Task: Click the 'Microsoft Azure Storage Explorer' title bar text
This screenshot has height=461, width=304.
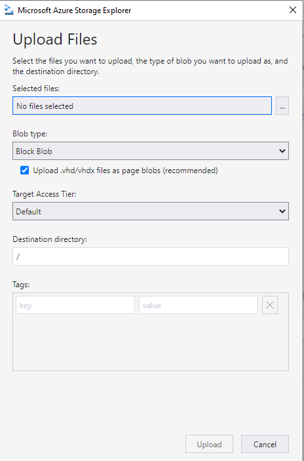Action: [75, 10]
